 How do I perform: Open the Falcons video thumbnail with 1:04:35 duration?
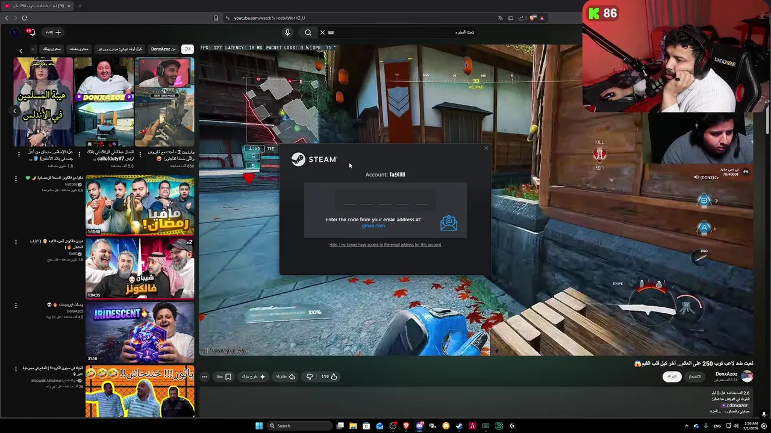(140, 268)
